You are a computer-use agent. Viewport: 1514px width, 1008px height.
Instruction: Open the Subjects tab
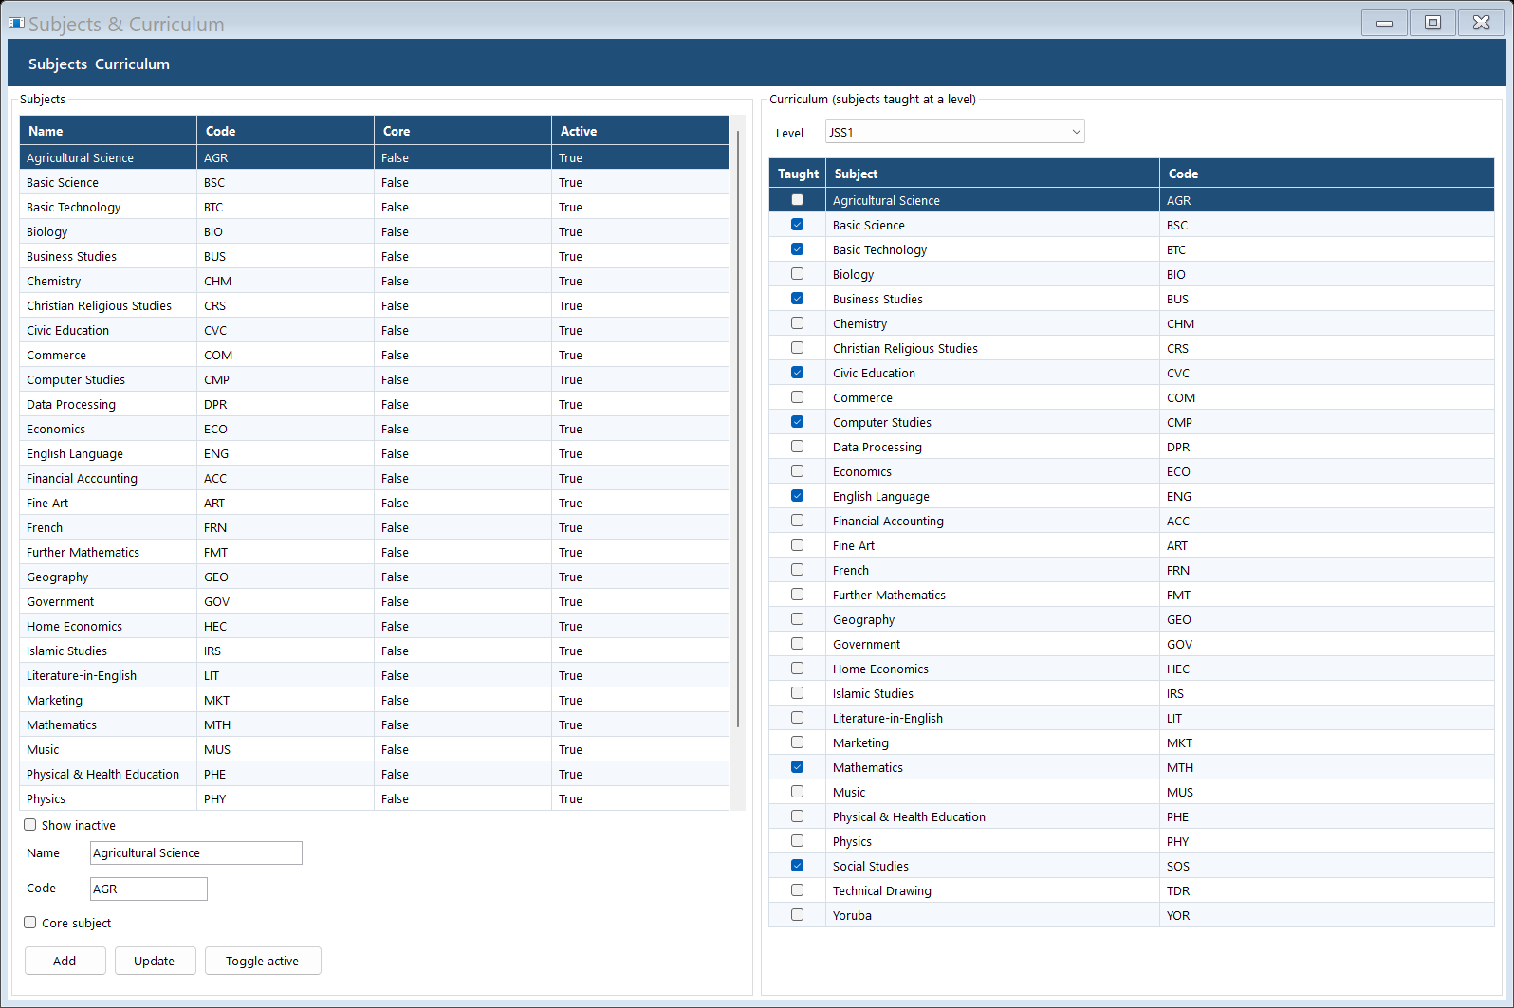click(x=58, y=64)
